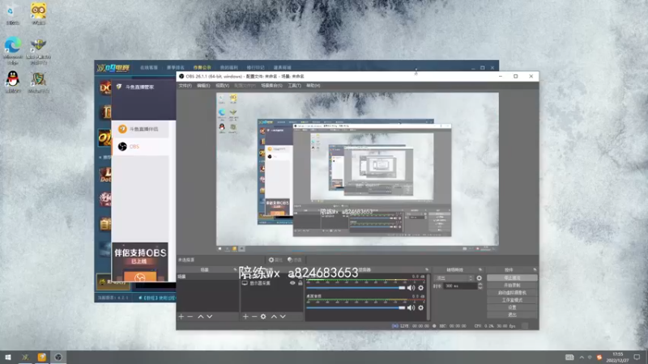Click DC game icon in 09 platform sidebar
This screenshot has width=648, height=364.
[105, 87]
